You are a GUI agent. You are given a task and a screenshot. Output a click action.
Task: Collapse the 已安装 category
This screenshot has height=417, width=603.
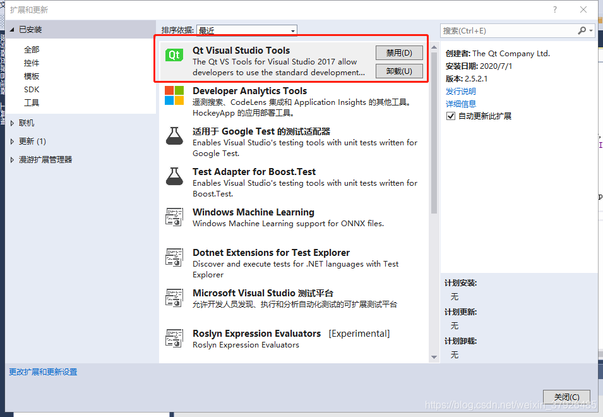click(x=12, y=29)
